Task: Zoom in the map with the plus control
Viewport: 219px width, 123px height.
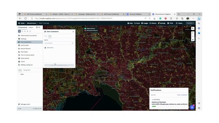Action: (193, 33)
